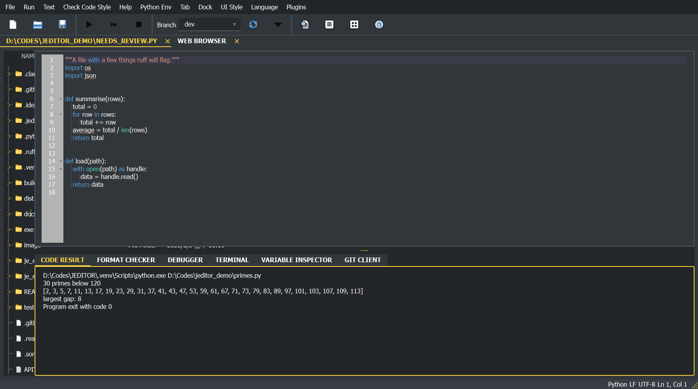
Task: Select the DEBUGGER tab
Action: click(185, 260)
